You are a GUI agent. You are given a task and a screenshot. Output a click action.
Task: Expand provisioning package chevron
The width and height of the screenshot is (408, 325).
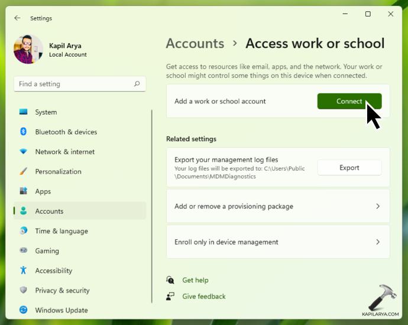click(x=378, y=206)
